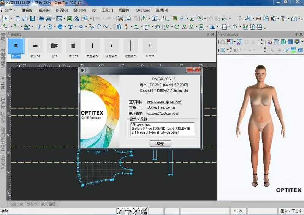Save with the floppy disk icon
The width and height of the screenshot is (304, 215).
tap(33, 19)
